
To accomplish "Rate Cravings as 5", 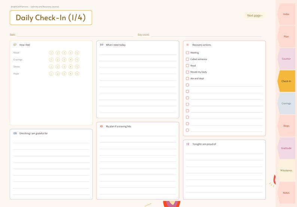I will (x=77, y=60).
